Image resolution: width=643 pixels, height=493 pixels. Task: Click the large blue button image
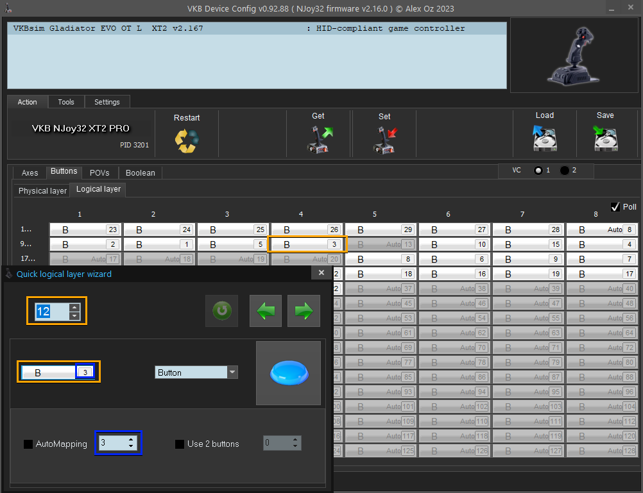[x=288, y=372]
